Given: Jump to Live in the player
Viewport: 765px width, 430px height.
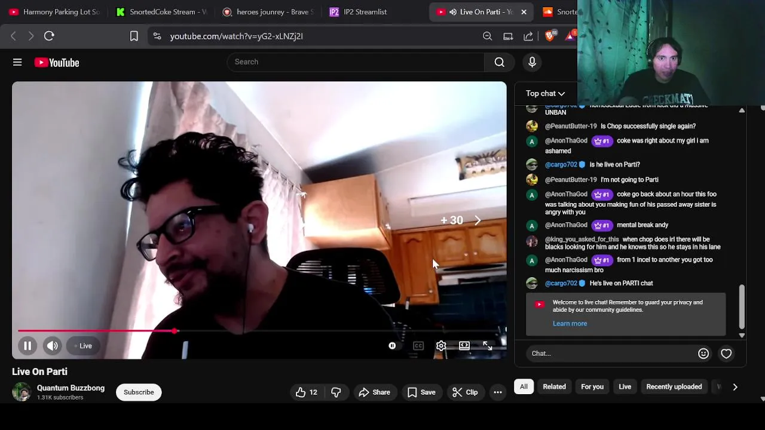Looking at the screenshot, I should [82, 346].
